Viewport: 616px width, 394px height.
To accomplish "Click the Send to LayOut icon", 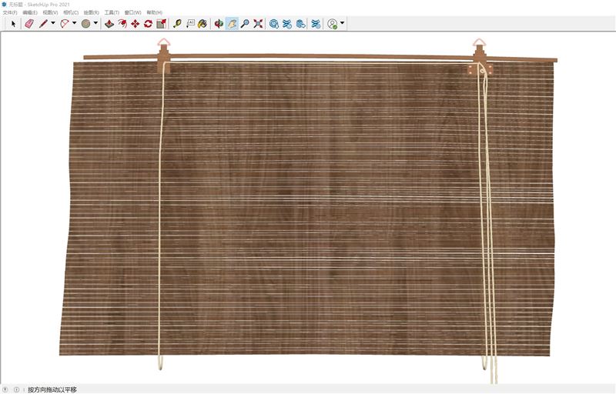I will pos(300,24).
